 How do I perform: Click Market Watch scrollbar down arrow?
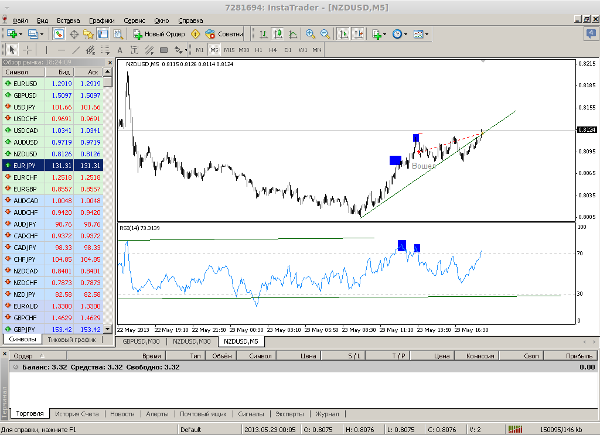click(108, 328)
